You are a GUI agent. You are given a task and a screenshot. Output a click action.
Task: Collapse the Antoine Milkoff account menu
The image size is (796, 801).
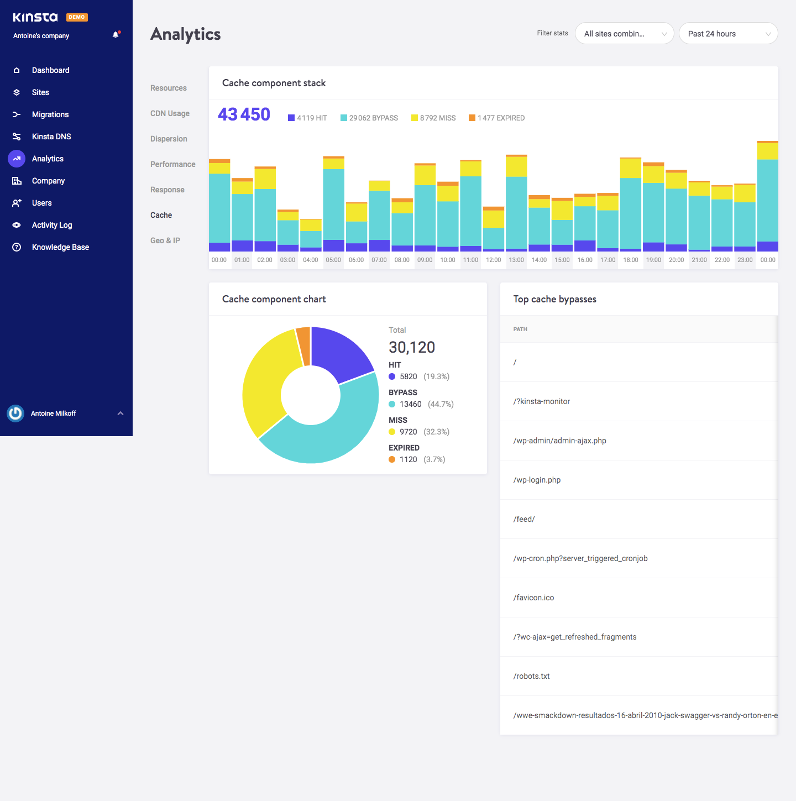(x=121, y=413)
